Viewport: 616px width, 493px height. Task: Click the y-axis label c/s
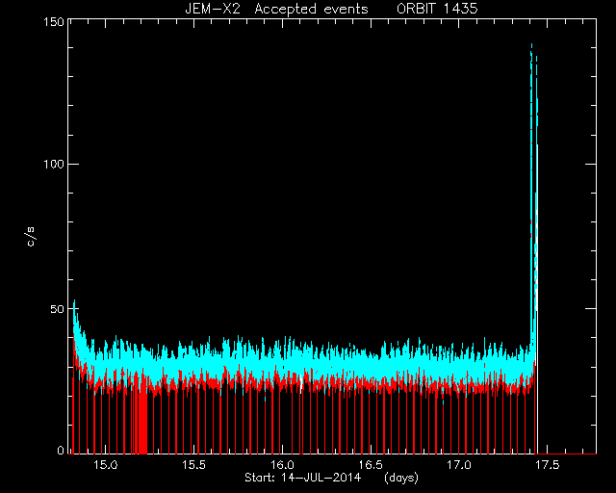click(x=31, y=237)
